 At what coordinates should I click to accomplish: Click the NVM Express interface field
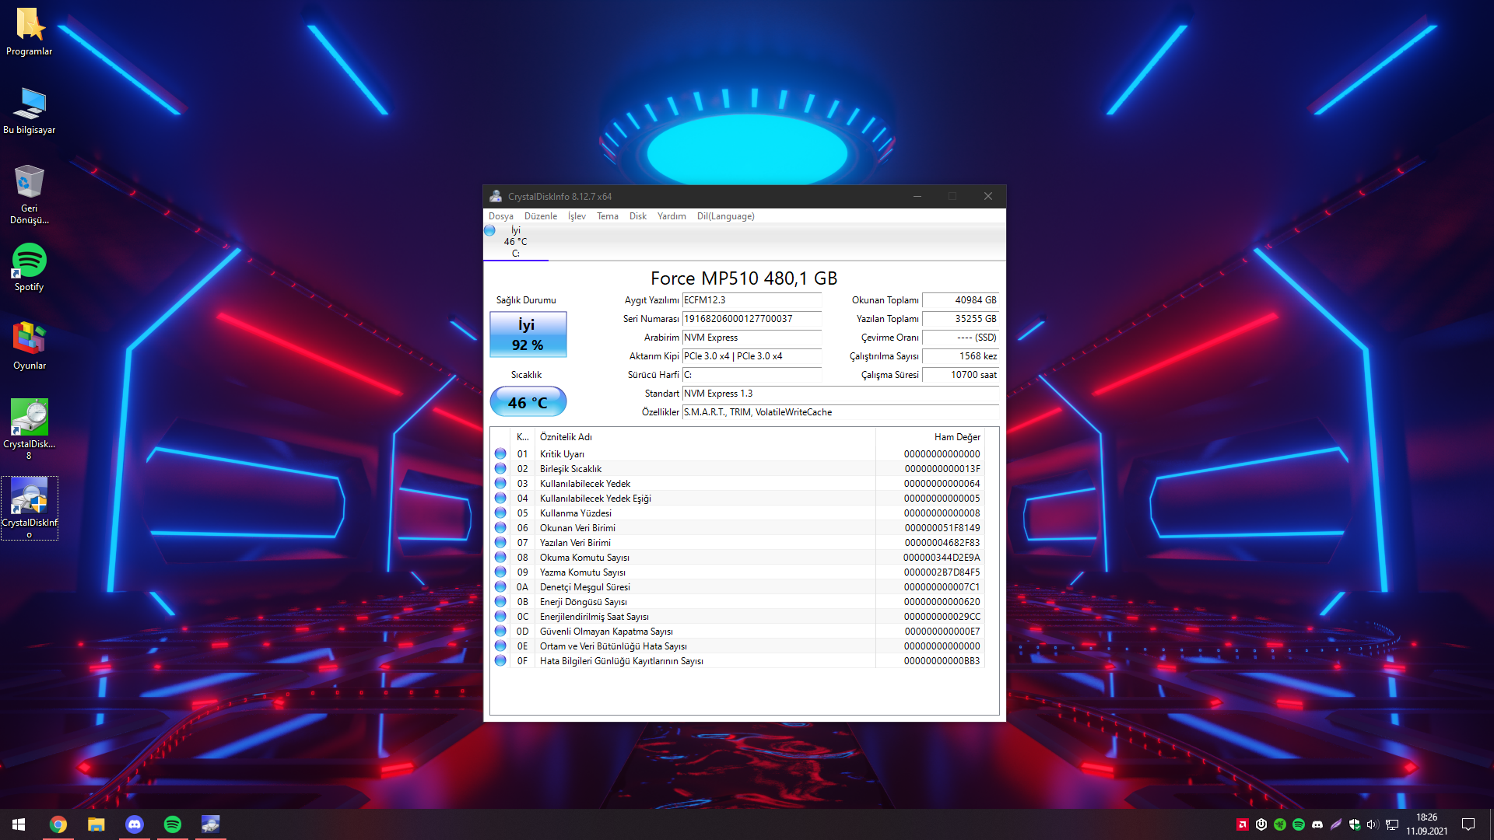pyautogui.click(x=751, y=338)
